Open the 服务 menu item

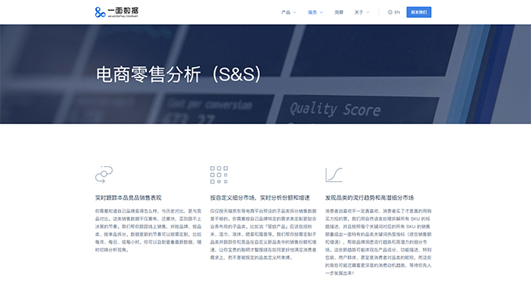click(x=312, y=12)
